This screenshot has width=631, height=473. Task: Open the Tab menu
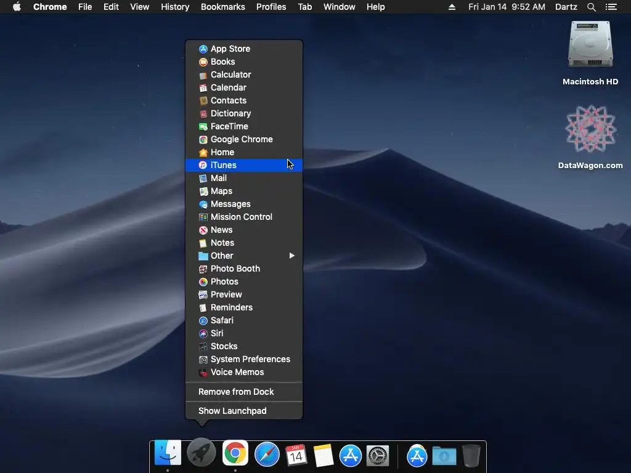point(304,7)
